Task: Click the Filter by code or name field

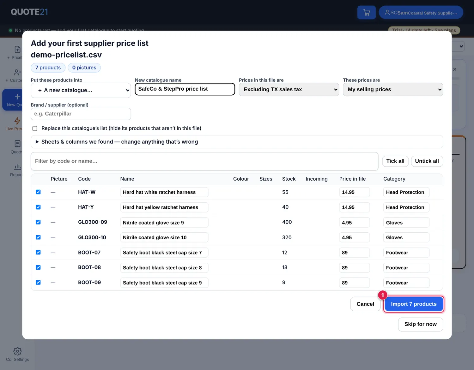Action: (x=204, y=161)
